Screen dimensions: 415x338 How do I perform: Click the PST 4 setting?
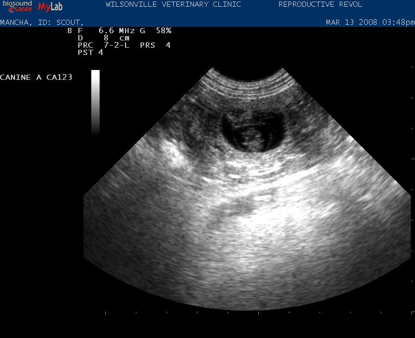pos(90,52)
